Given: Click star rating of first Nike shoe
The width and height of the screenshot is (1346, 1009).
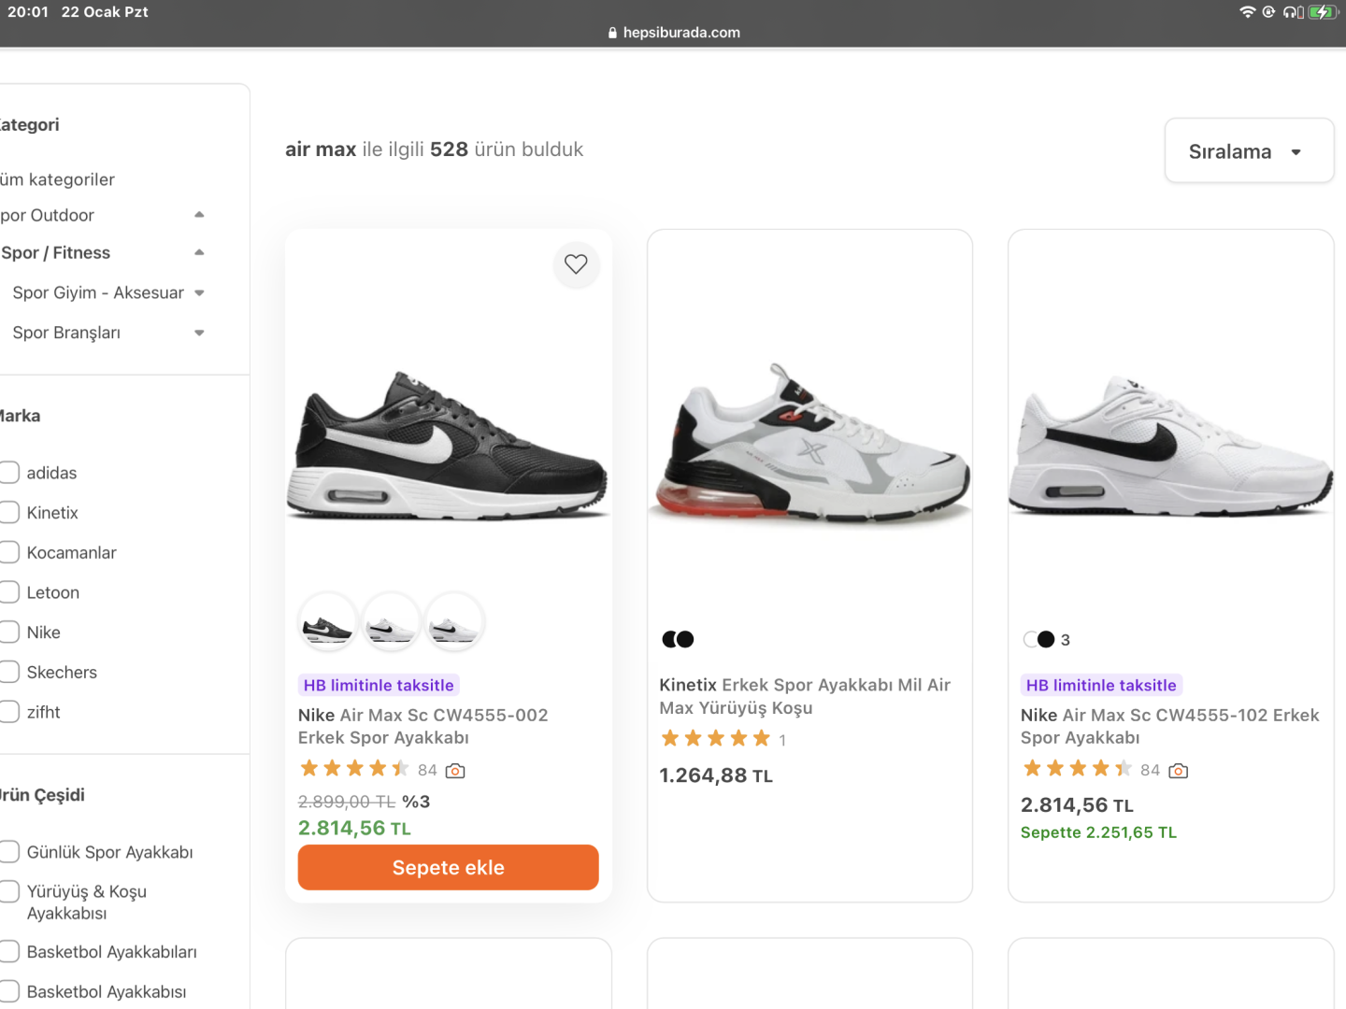Looking at the screenshot, I should [x=355, y=769].
